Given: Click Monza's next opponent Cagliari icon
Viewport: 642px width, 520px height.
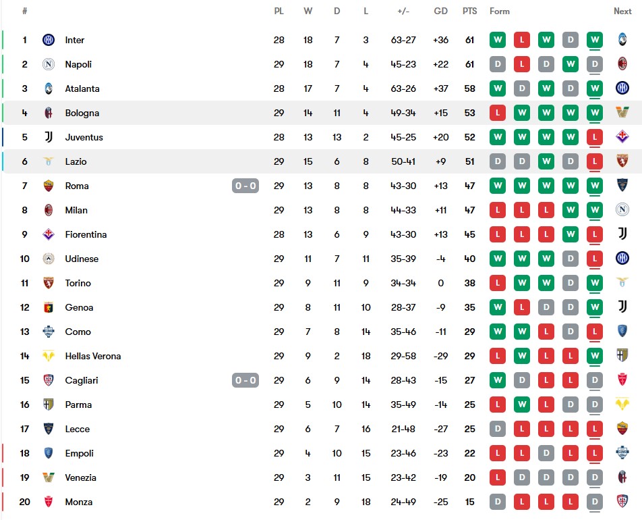Looking at the screenshot, I should click(622, 501).
